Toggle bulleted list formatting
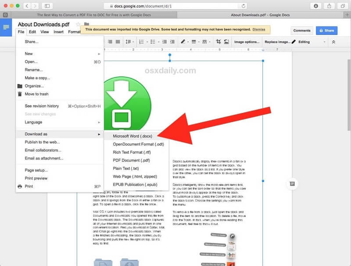The height and width of the screenshot is (266, 351). [x=152, y=42]
